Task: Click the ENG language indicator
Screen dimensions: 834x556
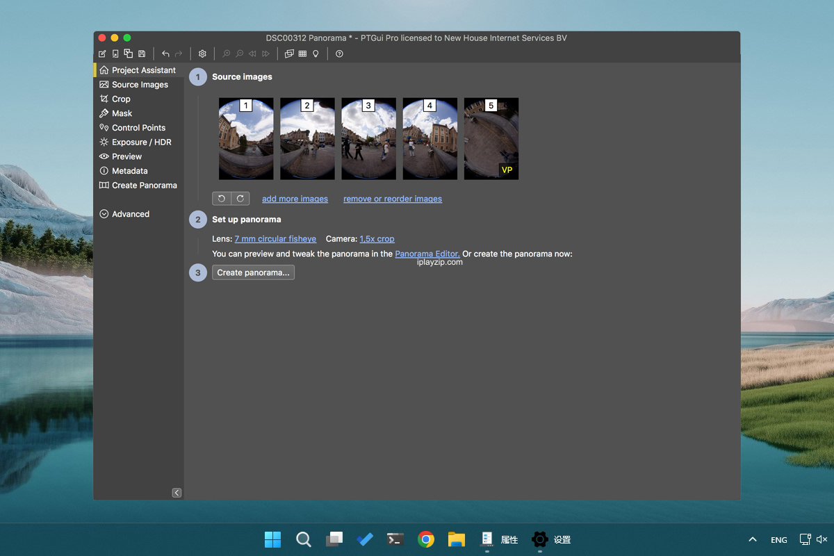Action: pos(779,540)
